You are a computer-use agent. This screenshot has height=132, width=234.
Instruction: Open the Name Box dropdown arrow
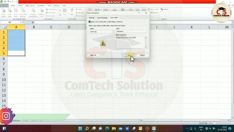pyautogui.click(x=21, y=22)
